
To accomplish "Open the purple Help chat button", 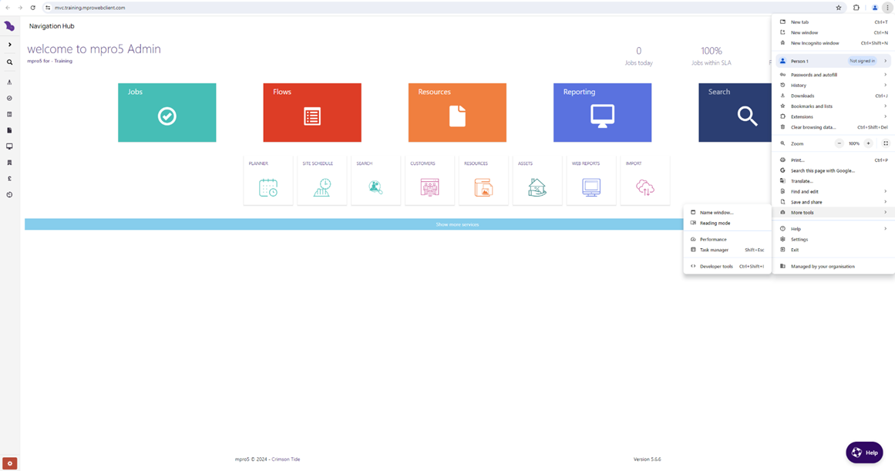I will coord(864,452).
